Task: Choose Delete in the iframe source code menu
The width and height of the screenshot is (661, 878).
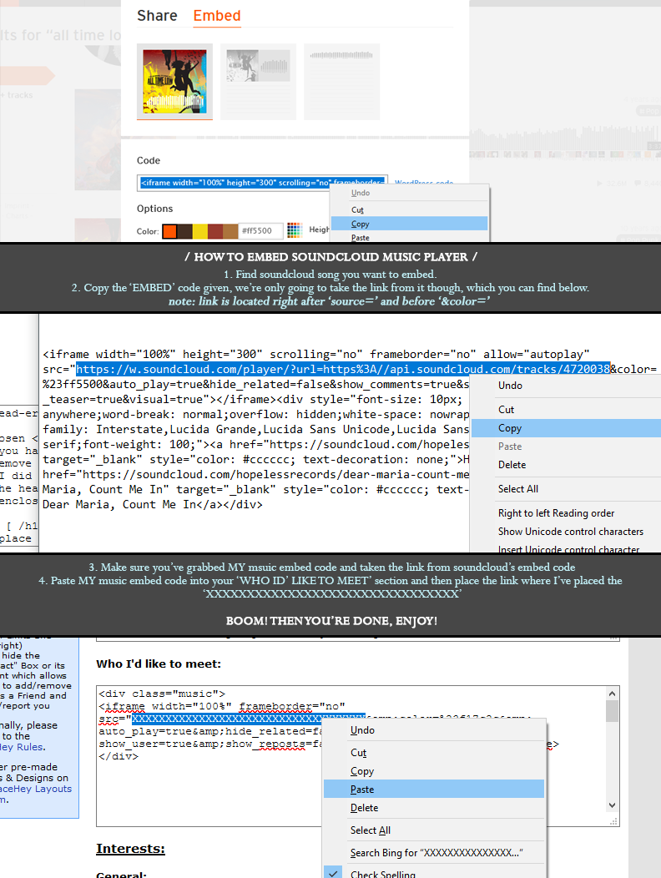Action: click(x=567, y=465)
